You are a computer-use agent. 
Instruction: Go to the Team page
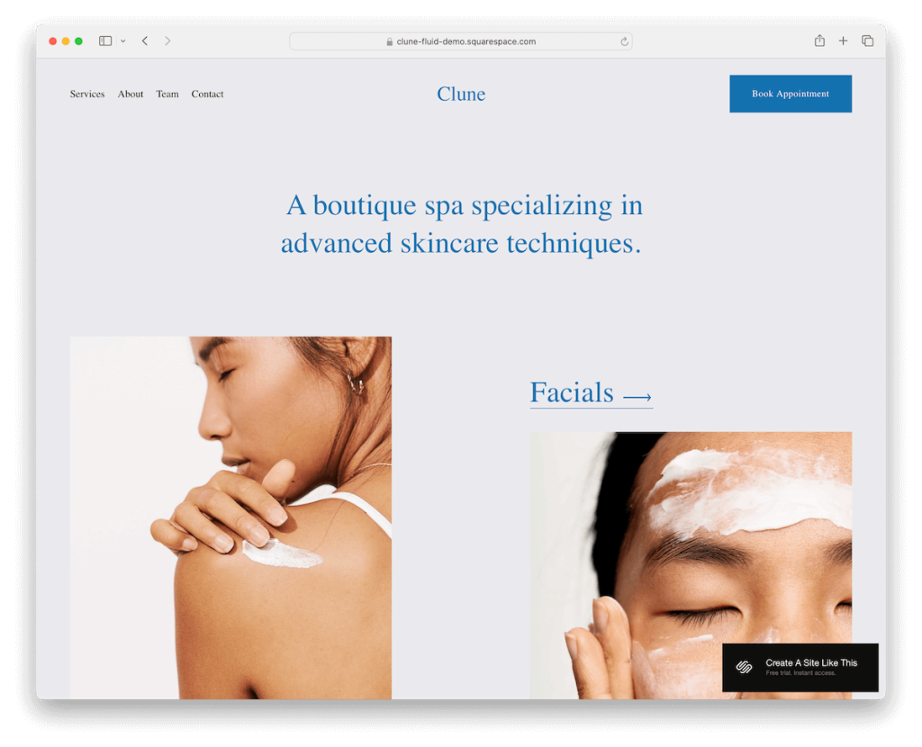(167, 94)
